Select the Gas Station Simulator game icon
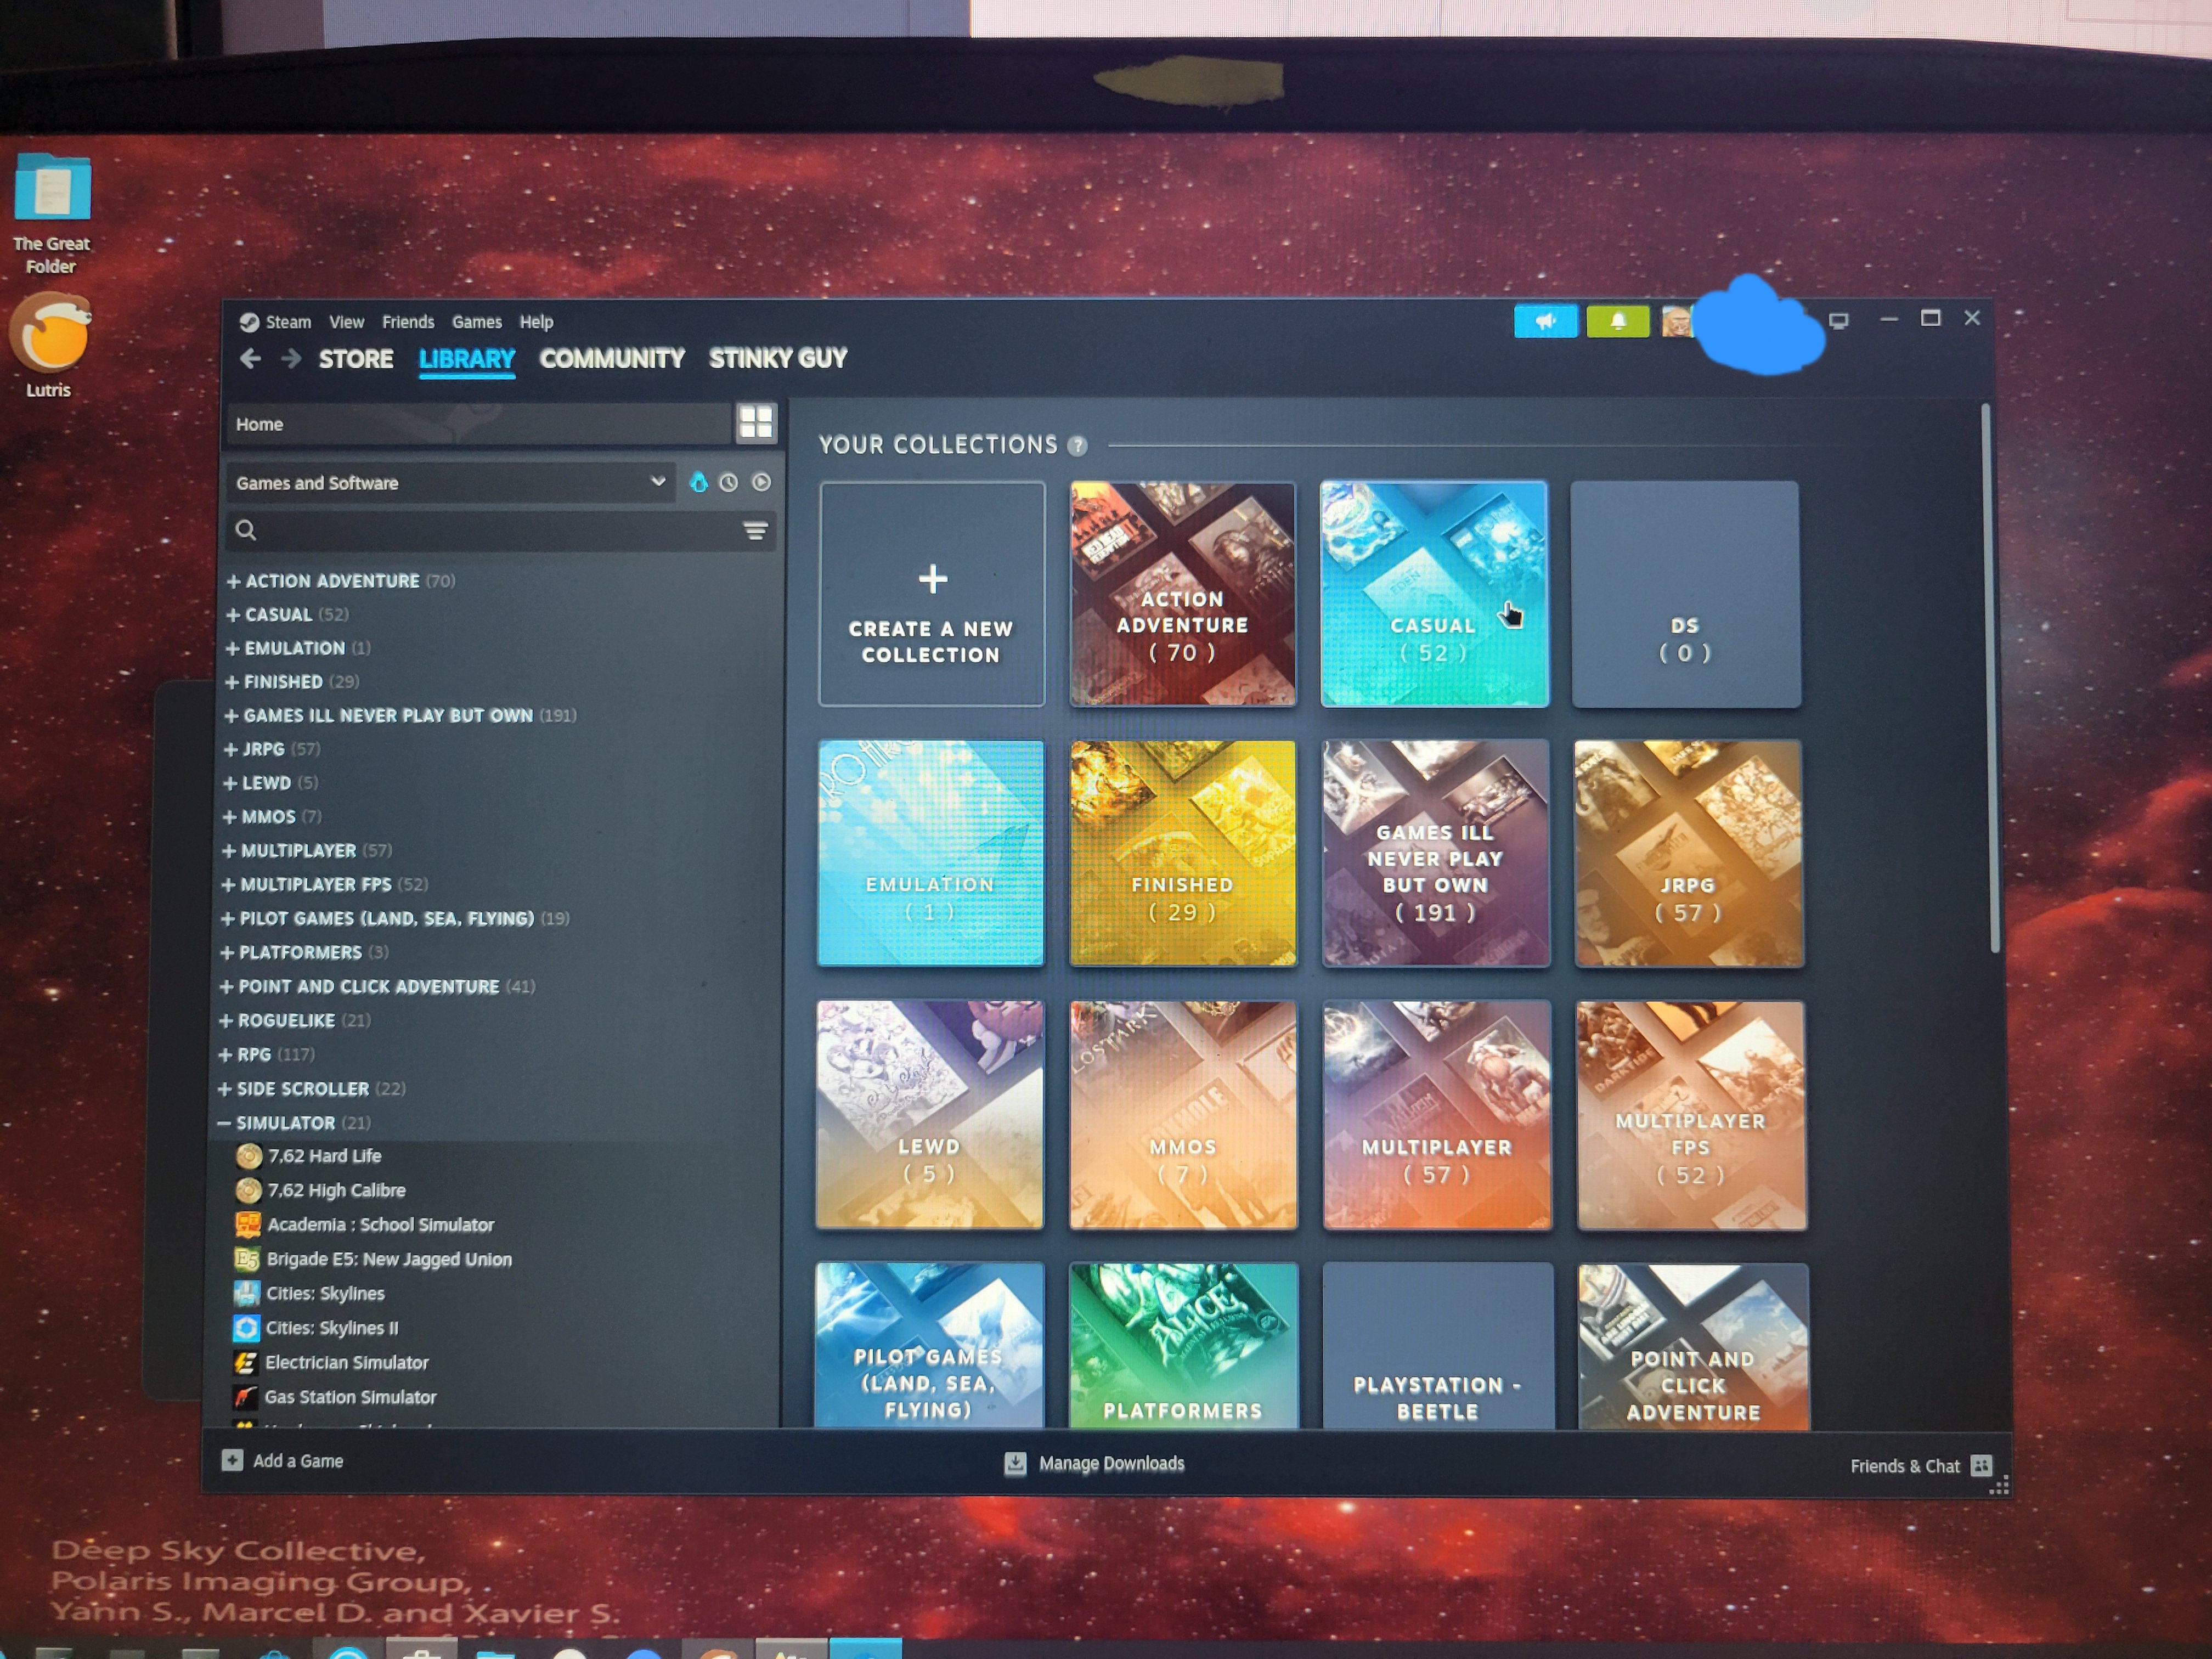 pos(245,1397)
